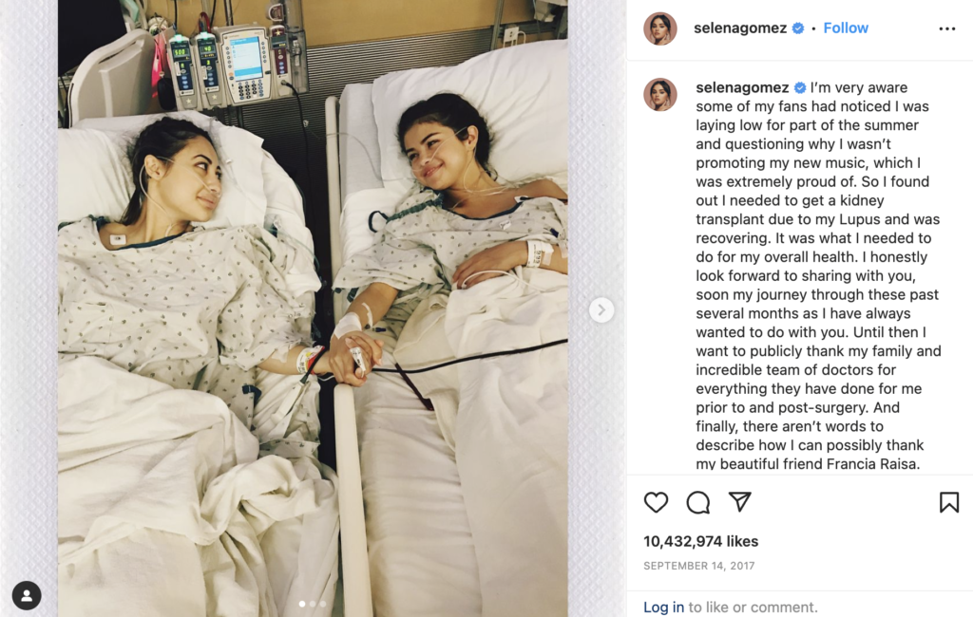
Task: Select the second carousel dot indicator
Action: click(312, 604)
